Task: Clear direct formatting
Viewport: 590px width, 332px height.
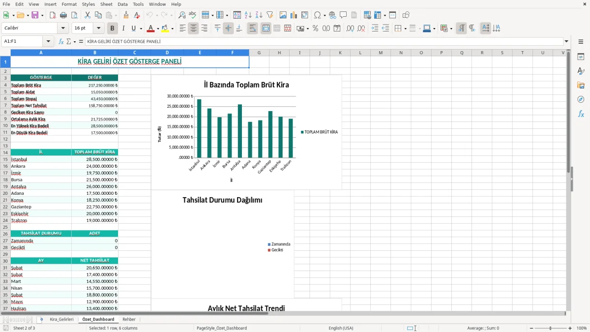Action: coord(137,15)
